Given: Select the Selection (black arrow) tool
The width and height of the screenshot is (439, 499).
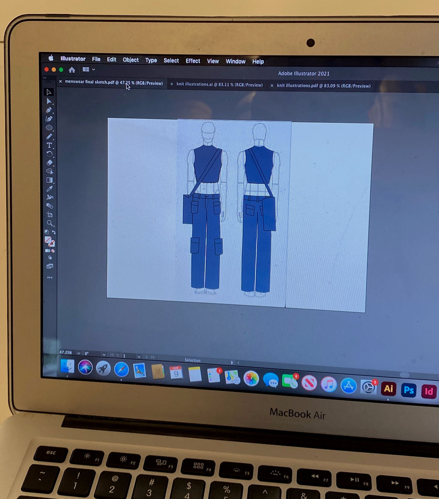Looking at the screenshot, I should pos(49,92).
